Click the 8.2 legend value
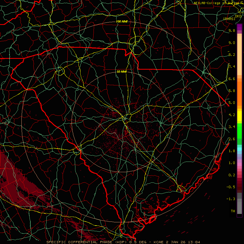Viewport: 244px width, 244px height. (232, 54)
